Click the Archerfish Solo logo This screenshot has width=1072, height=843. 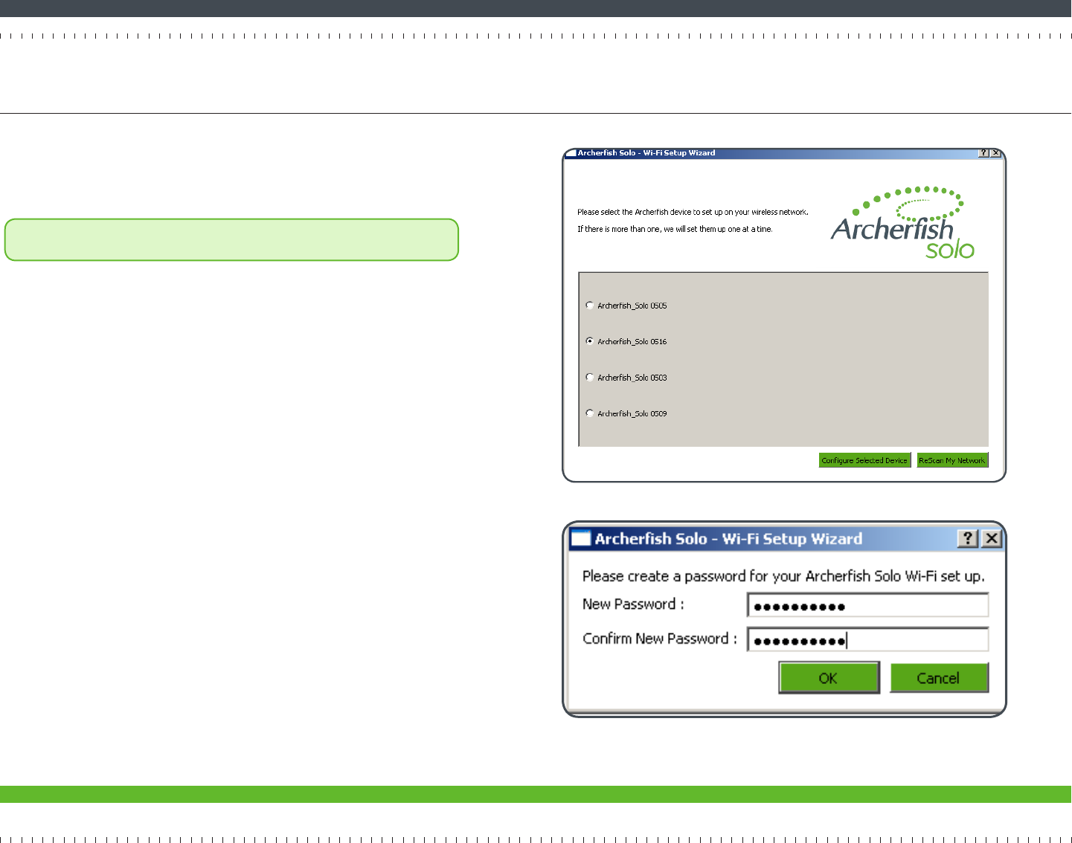pyautogui.click(x=902, y=223)
